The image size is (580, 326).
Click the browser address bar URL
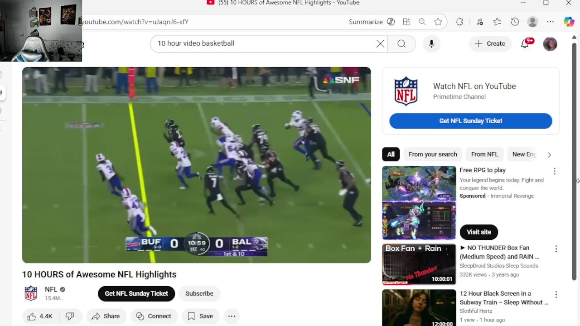(135, 22)
